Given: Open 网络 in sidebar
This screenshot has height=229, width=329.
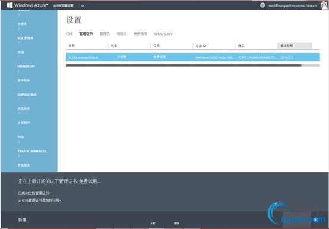Looking at the screenshot, I should pyautogui.click(x=21, y=137).
